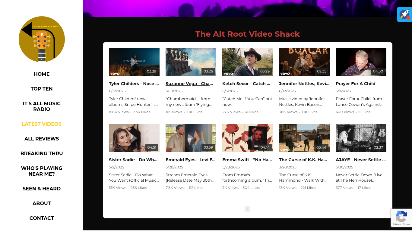
Task: Click the 5/2/2025 date text
Action: pyautogui.click(x=116, y=167)
